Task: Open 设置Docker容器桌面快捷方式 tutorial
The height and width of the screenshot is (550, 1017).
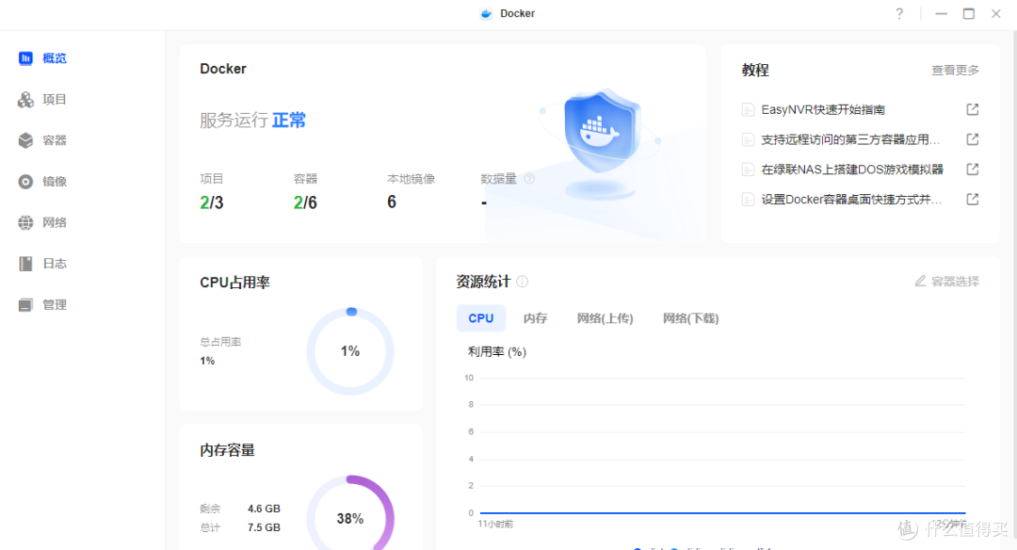Action: point(851,199)
